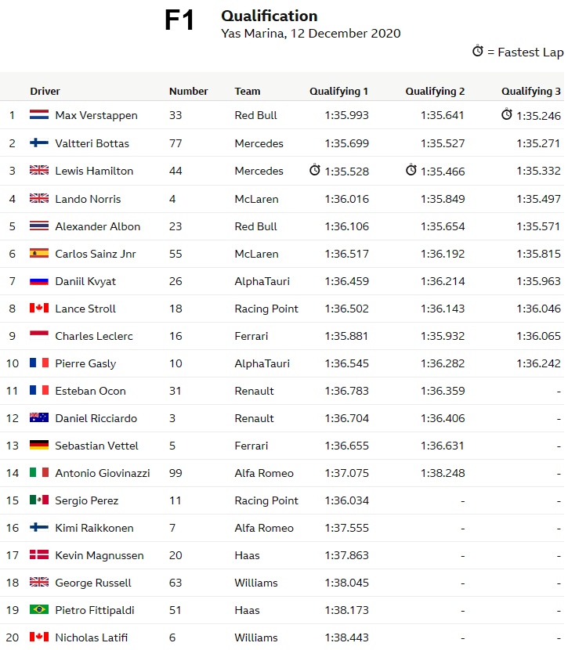Viewport: 568px width, 650px height.
Task: Click the stopwatch icon in Verstappen's Qualifying 3 time
Action: pyautogui.click(x=507, y=114)
